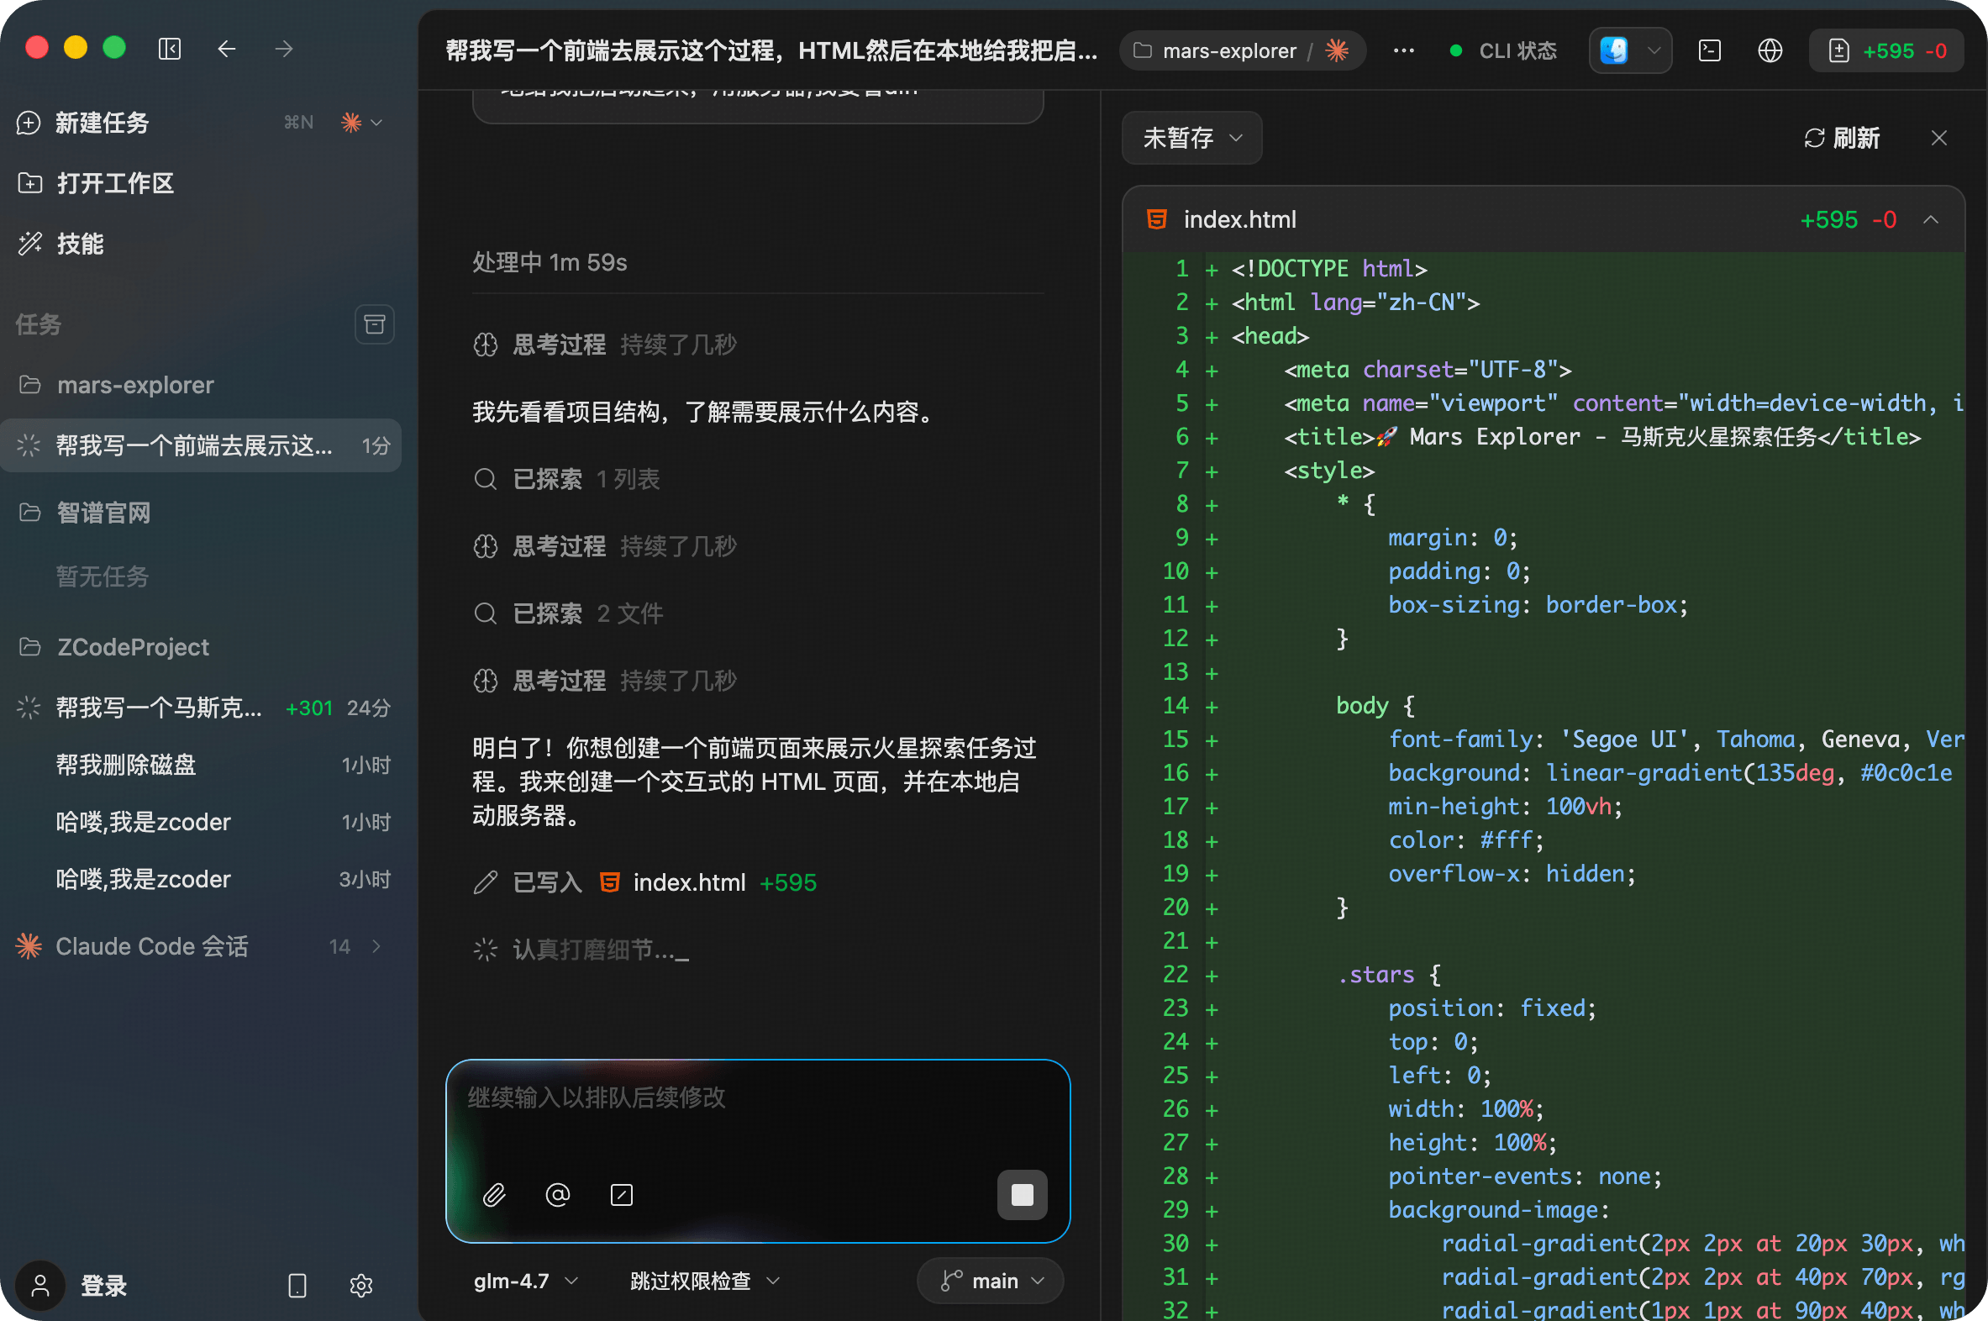Click the mobile device icon

(297, 1285)
